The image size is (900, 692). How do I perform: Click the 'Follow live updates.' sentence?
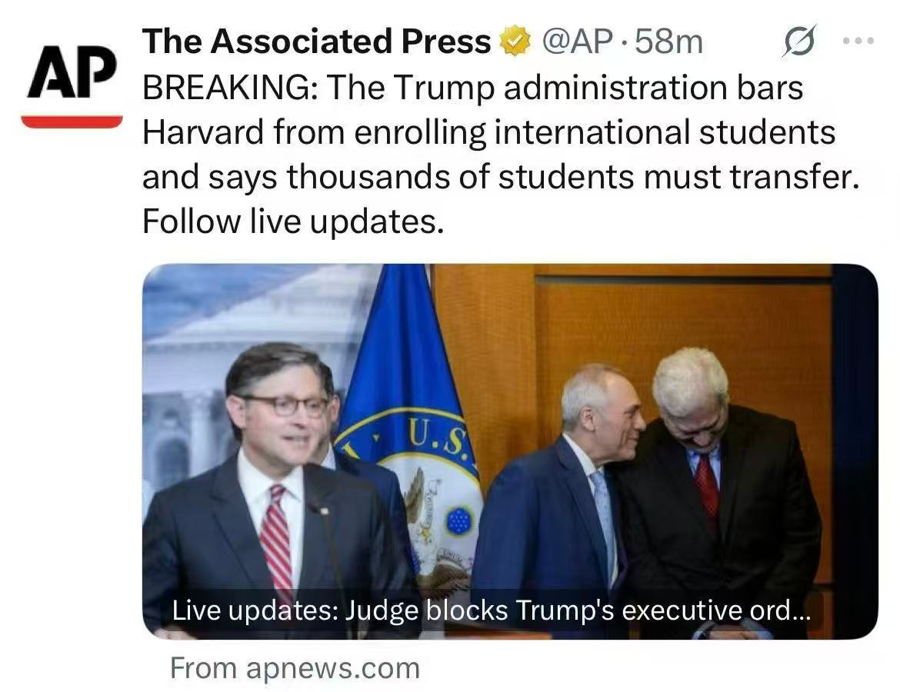pyautogui.click(x=293, y=221)
